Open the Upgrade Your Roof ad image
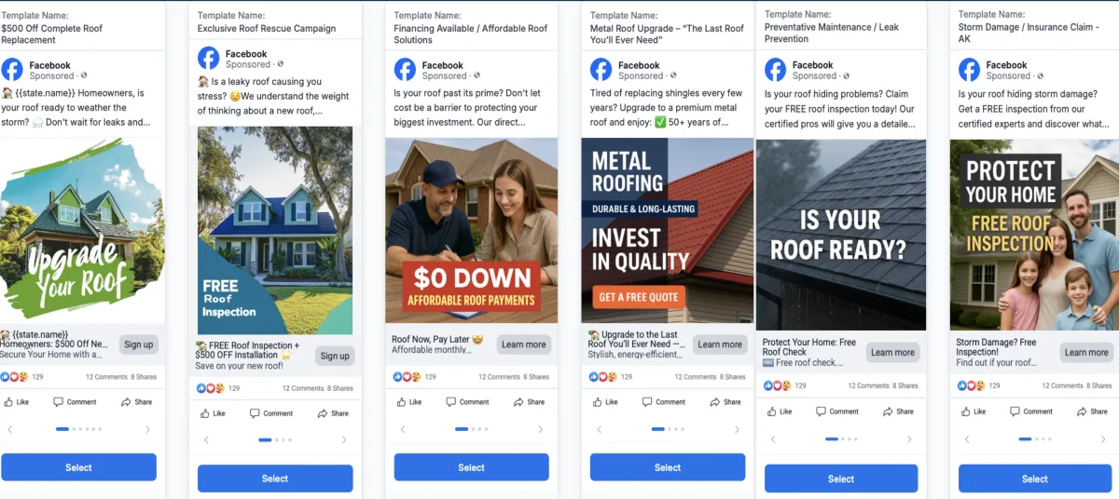 82,230
